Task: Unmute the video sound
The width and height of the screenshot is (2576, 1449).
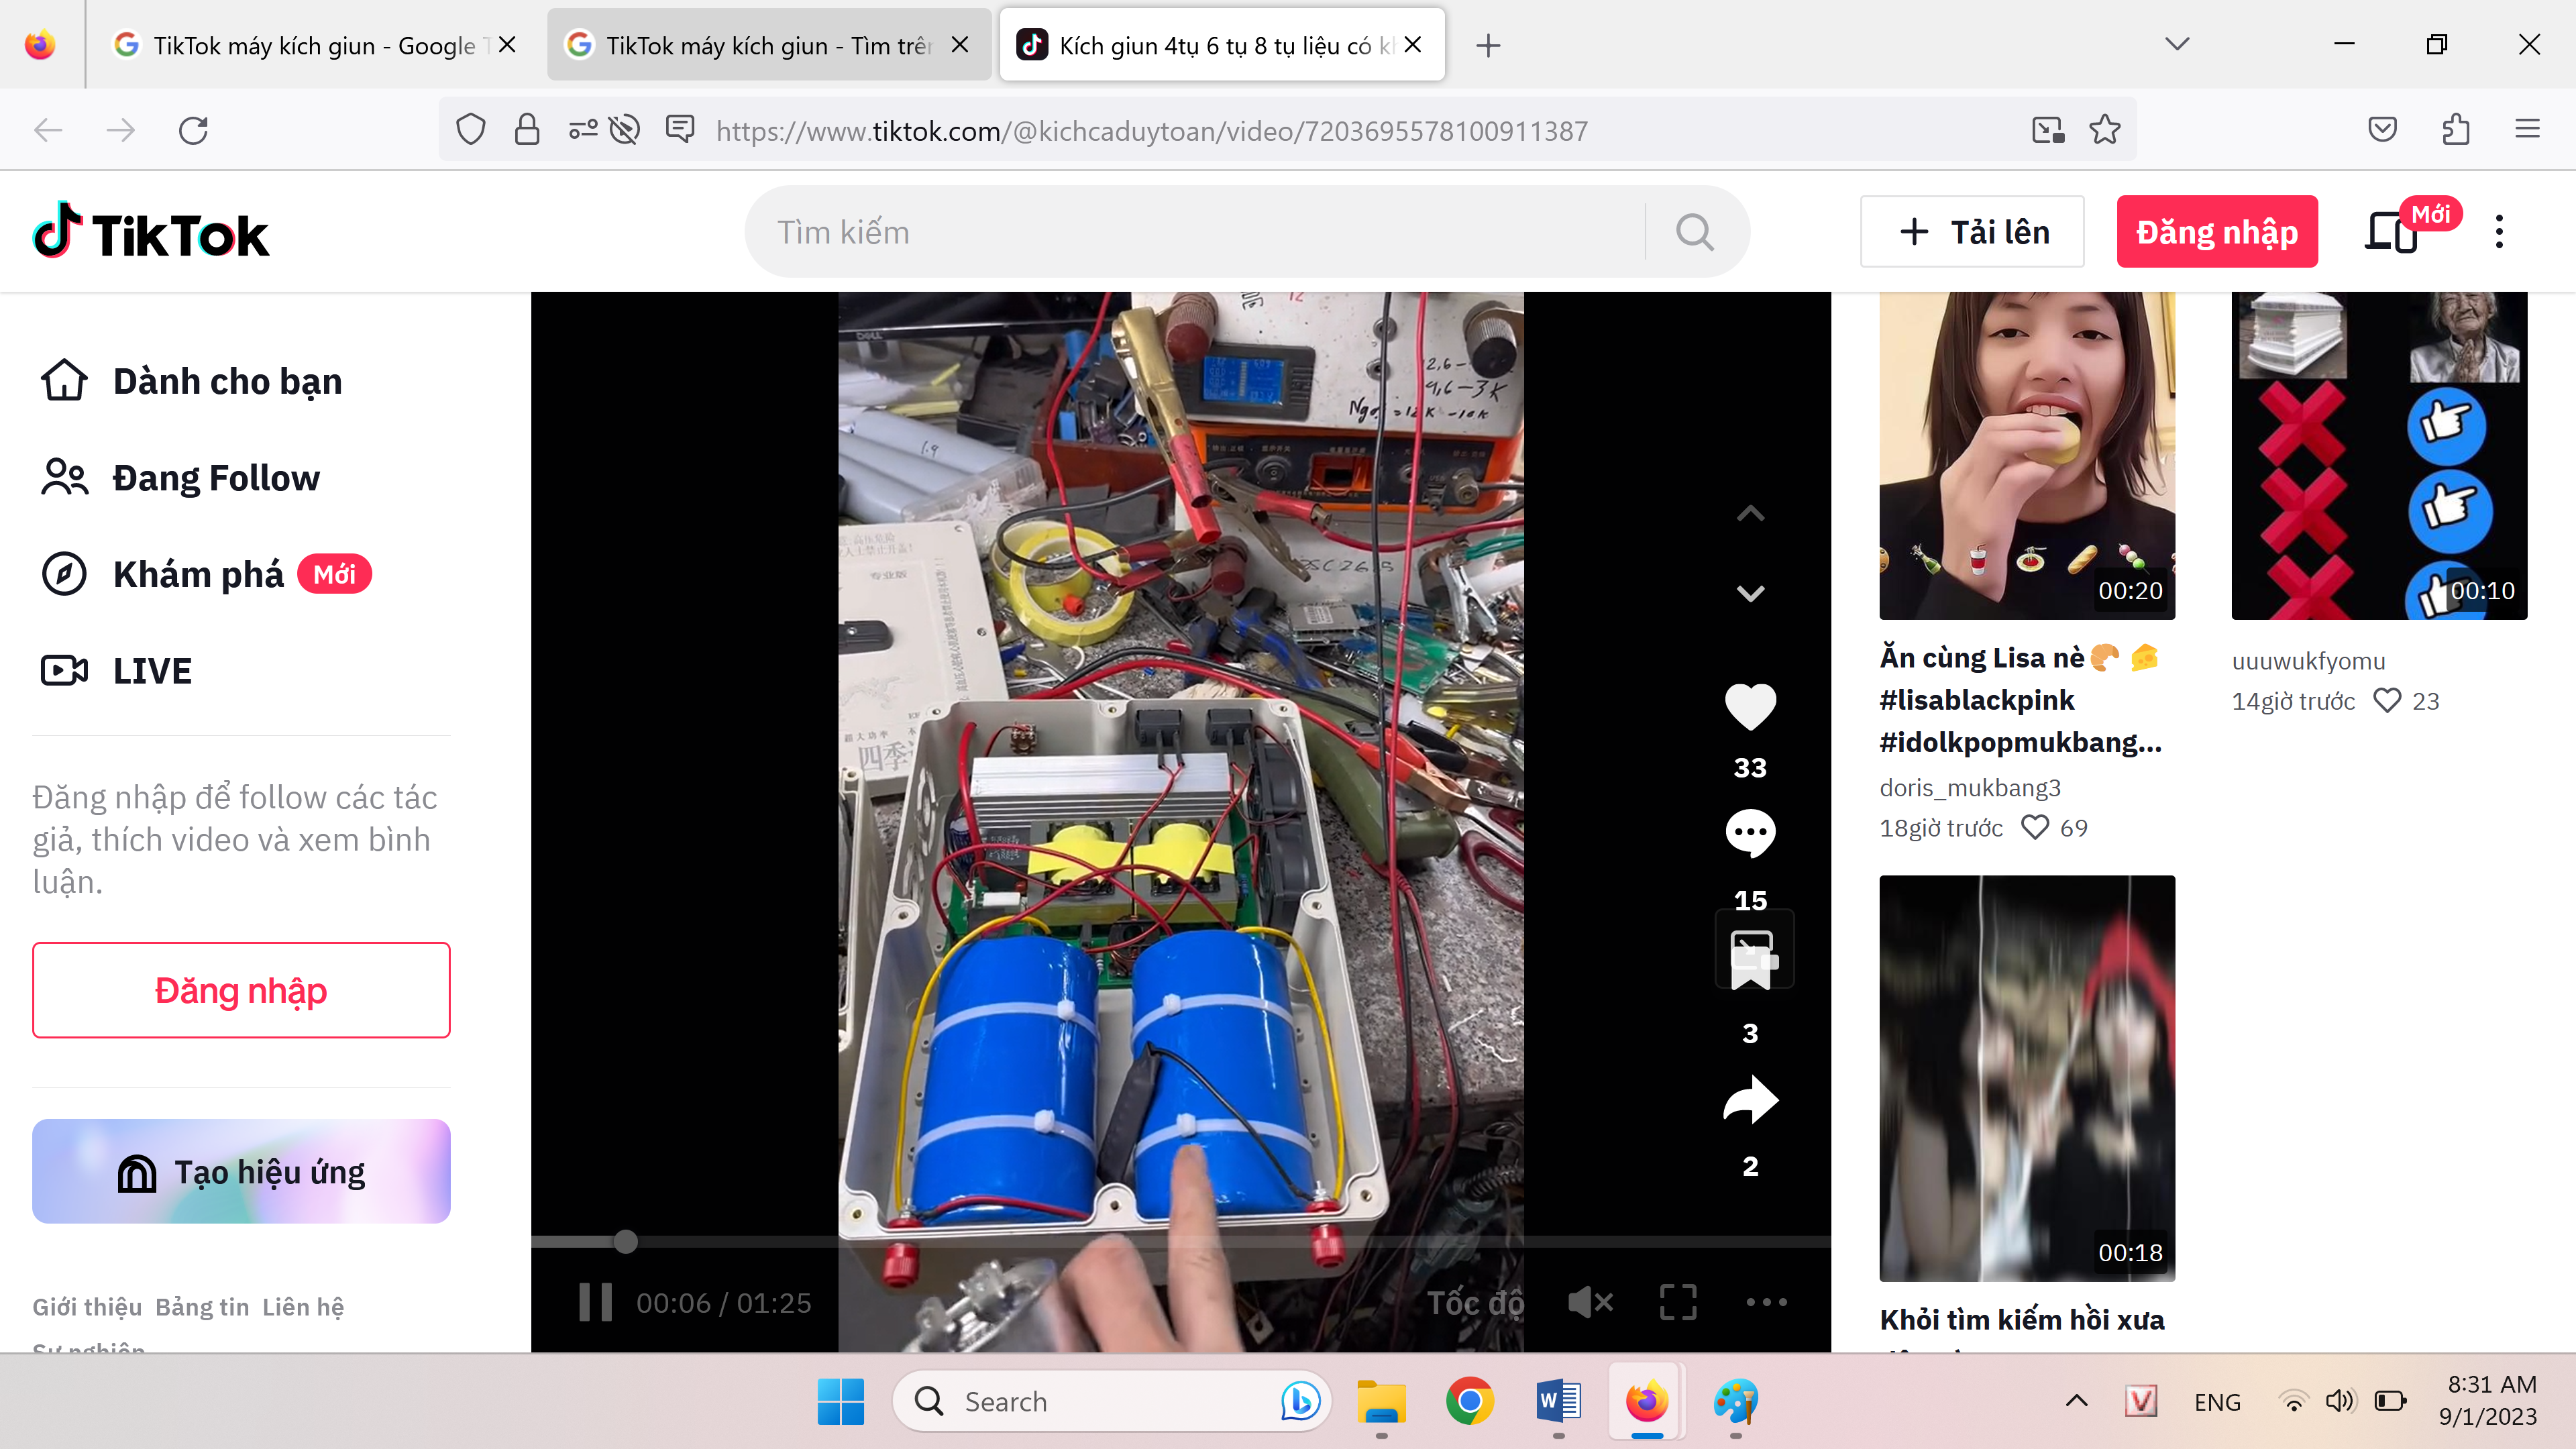Action: (1590, 1302)
